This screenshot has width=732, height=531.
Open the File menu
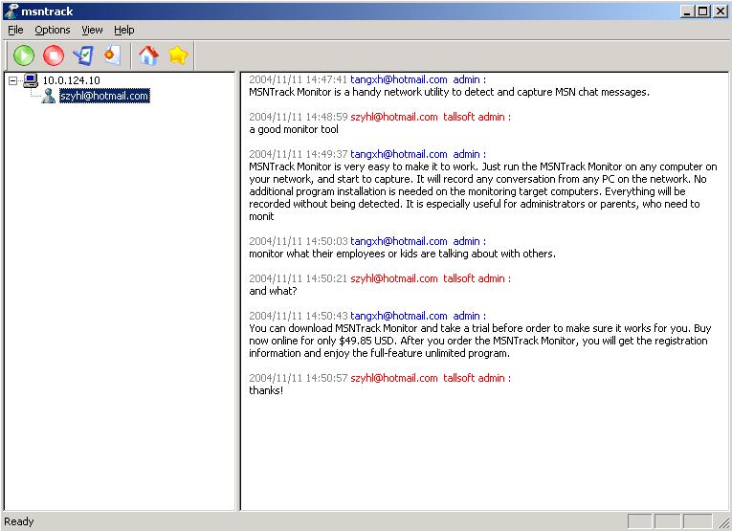coord(15,30)
